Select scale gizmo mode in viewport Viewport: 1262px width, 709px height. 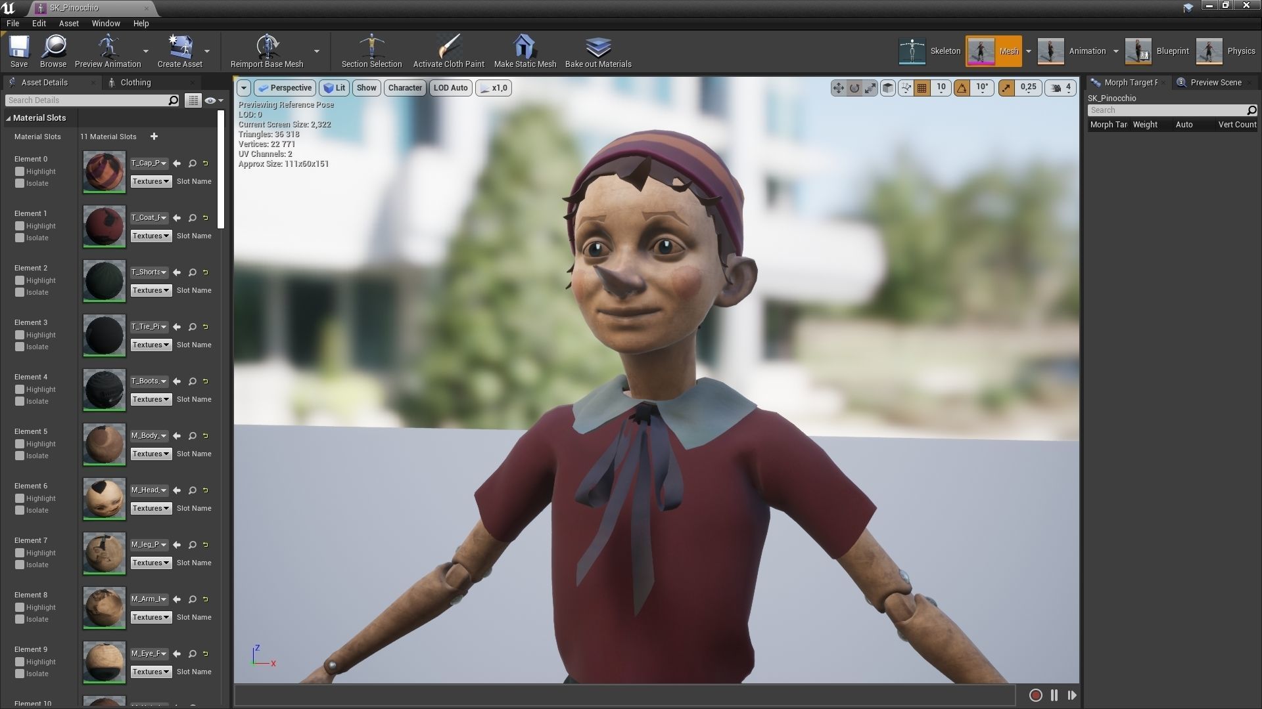(870, 88)
